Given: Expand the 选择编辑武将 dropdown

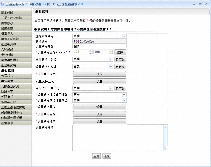Looking at the screenshot, I should 124,36.
